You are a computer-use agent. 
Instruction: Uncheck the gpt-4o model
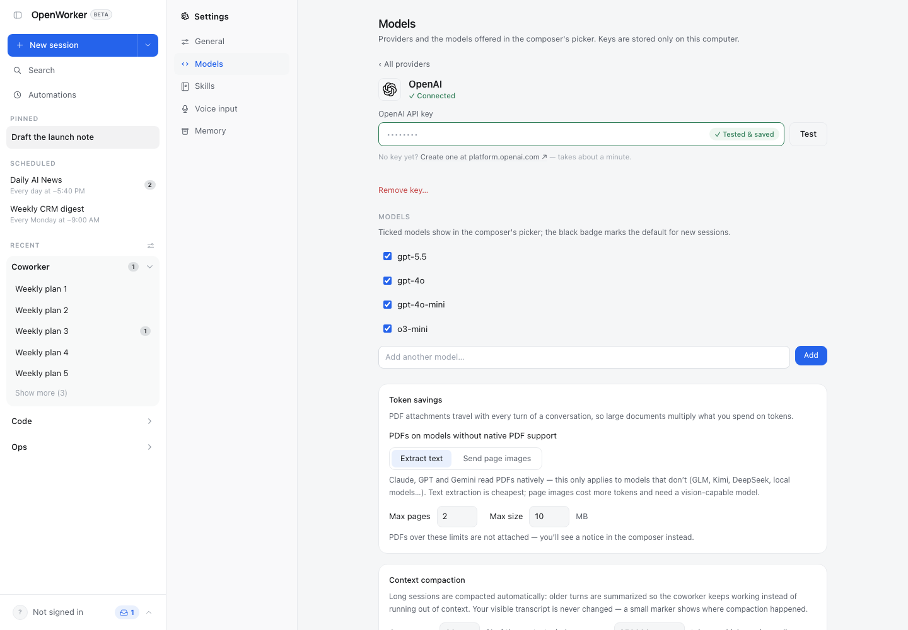pyautogui.click(x=387, y=280)
